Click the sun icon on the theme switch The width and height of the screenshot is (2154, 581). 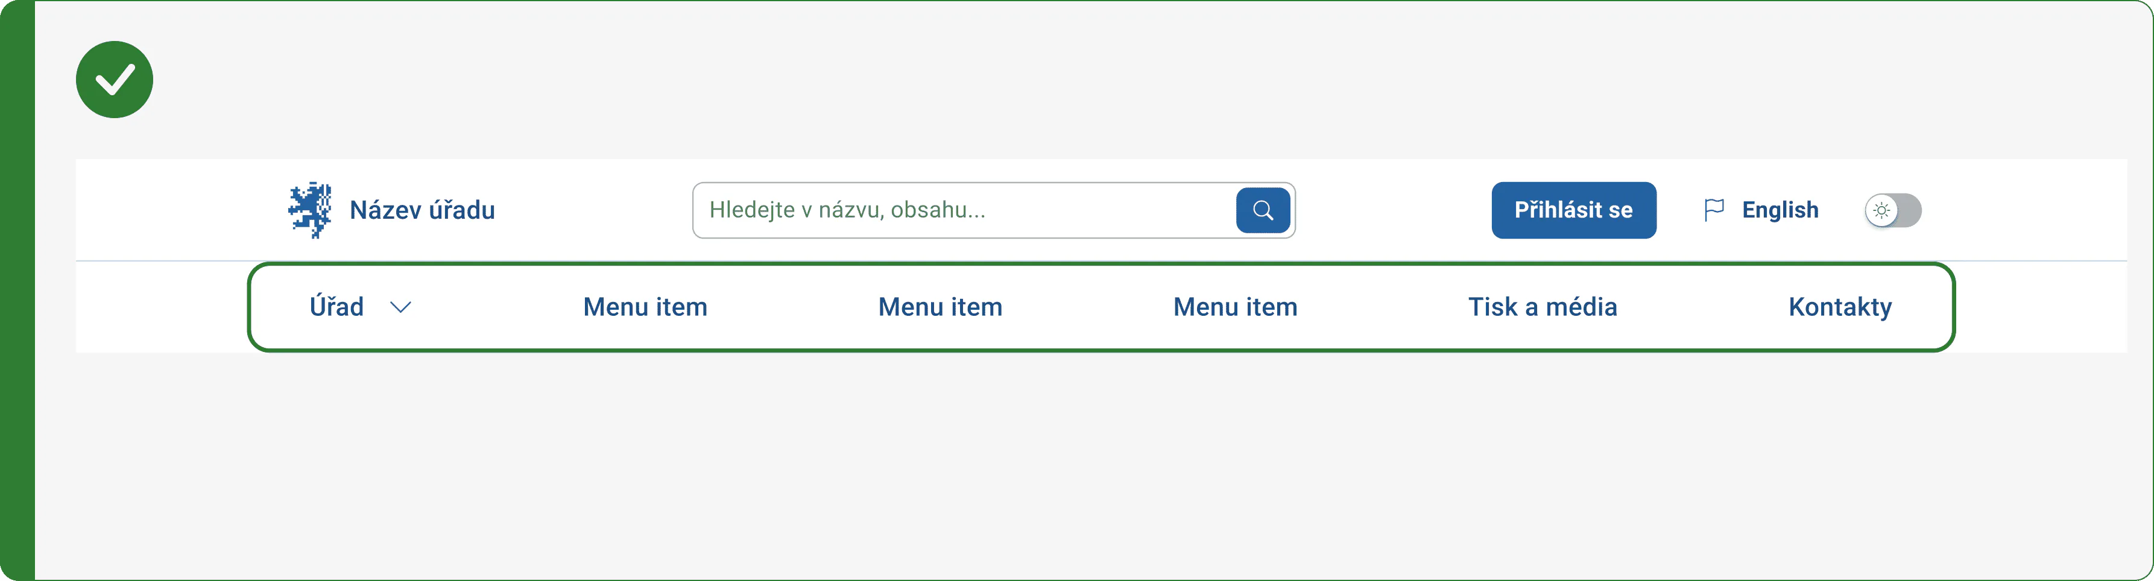[1881, 211]
